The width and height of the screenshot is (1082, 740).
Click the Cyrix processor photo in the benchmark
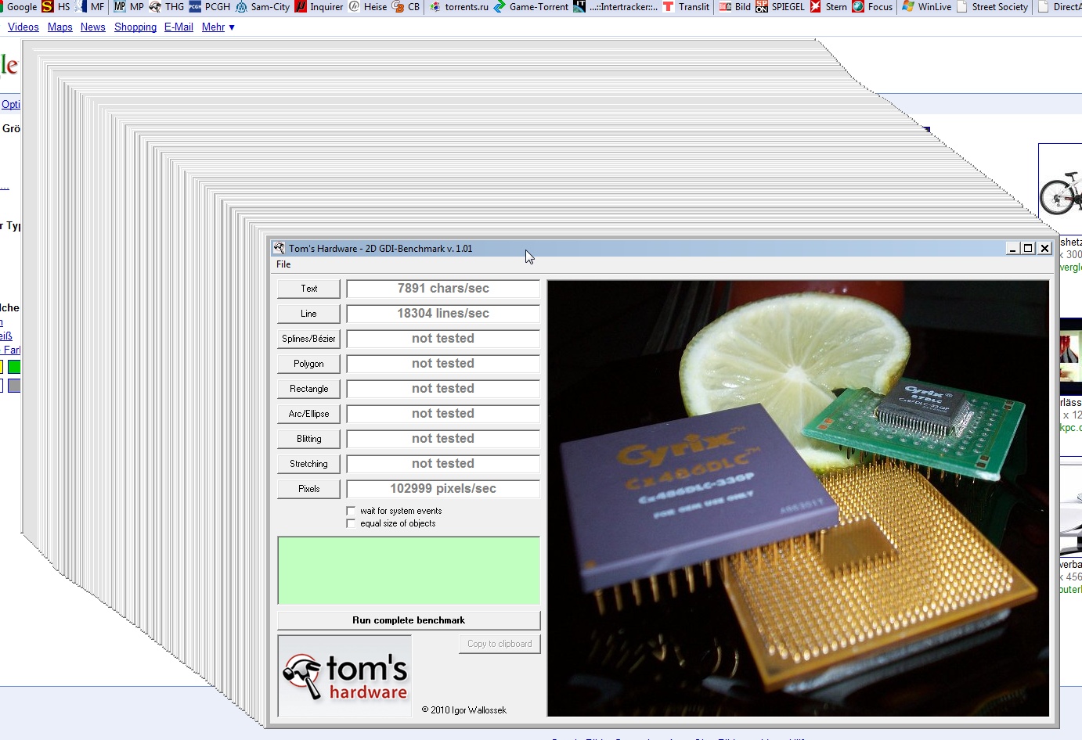pos(798,498)
